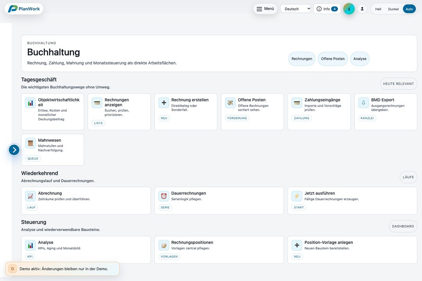The width and height of the screenshot is (422, 281).
Task: Click the Abrechnung chart icon
Action: click(x=30, y=196)
